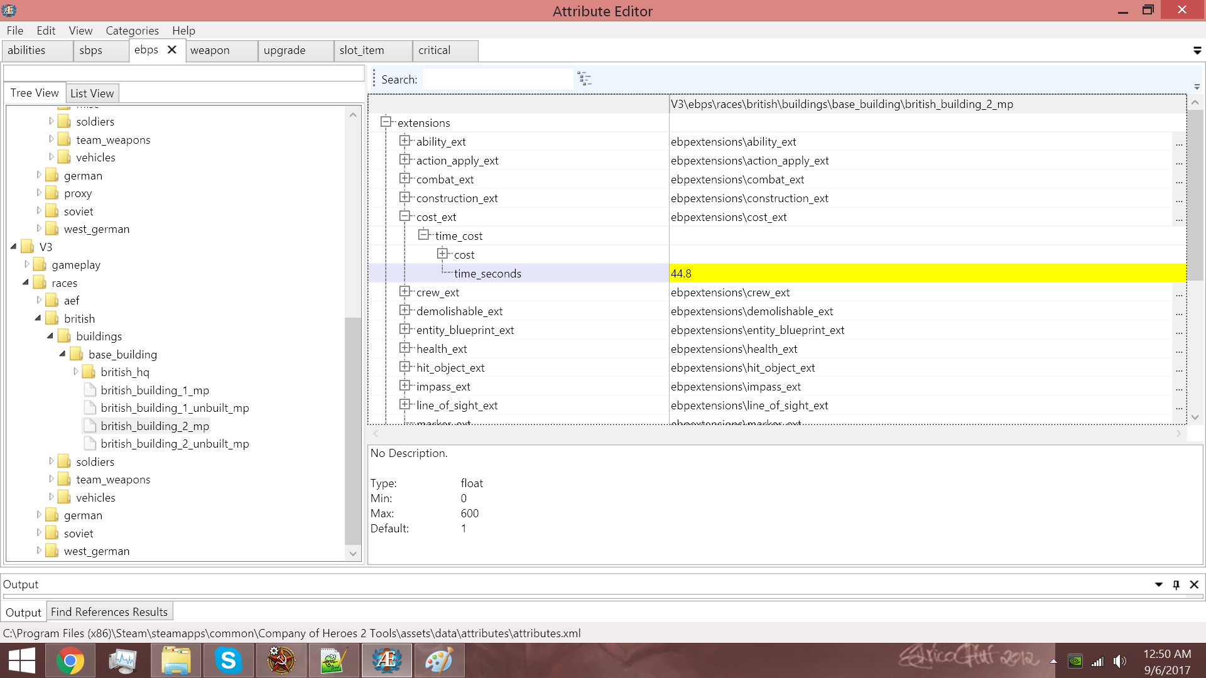Open Output panel options dropdown
The image size is (1206, 678).
[x=1159, y=584]
